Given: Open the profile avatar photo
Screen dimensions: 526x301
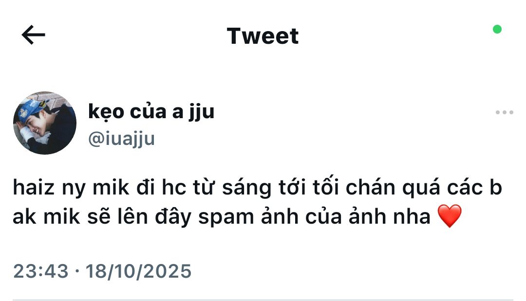Looking at the screenshot, I should (45, 123).
